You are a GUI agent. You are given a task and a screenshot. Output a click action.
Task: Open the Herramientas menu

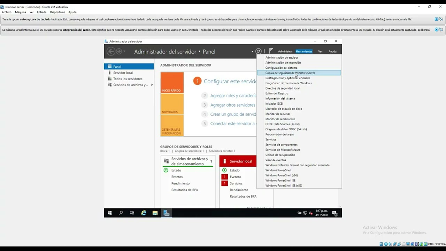(x=304, y=52)
